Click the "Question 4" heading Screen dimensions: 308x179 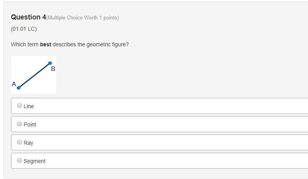click(x=28, y=17)
